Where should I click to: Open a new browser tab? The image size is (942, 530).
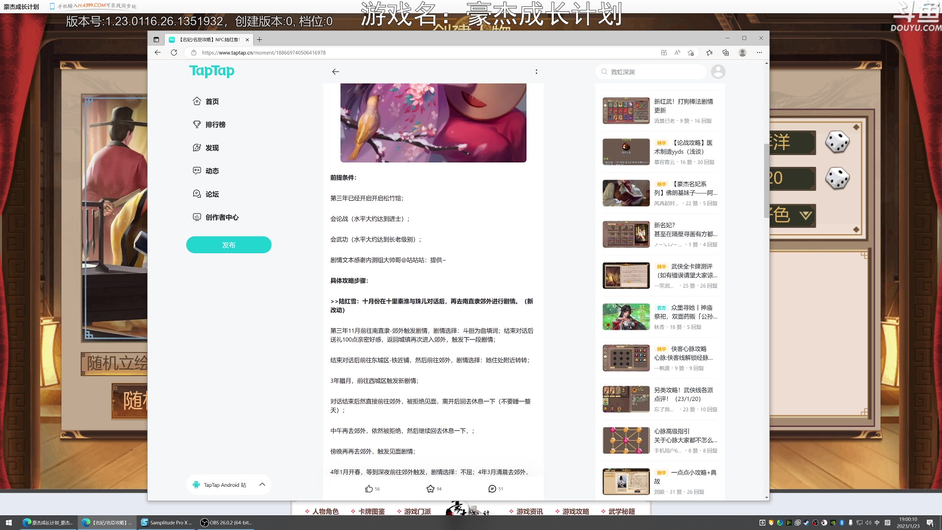[260, 40]
